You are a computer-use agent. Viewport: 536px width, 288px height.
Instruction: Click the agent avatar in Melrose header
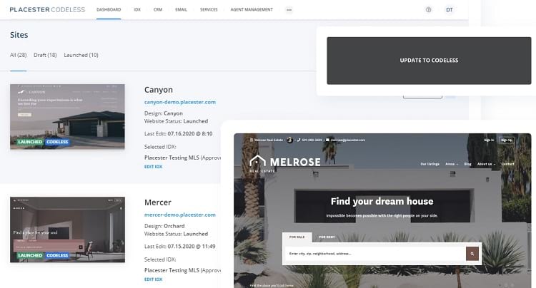click(x=290, y=140)
